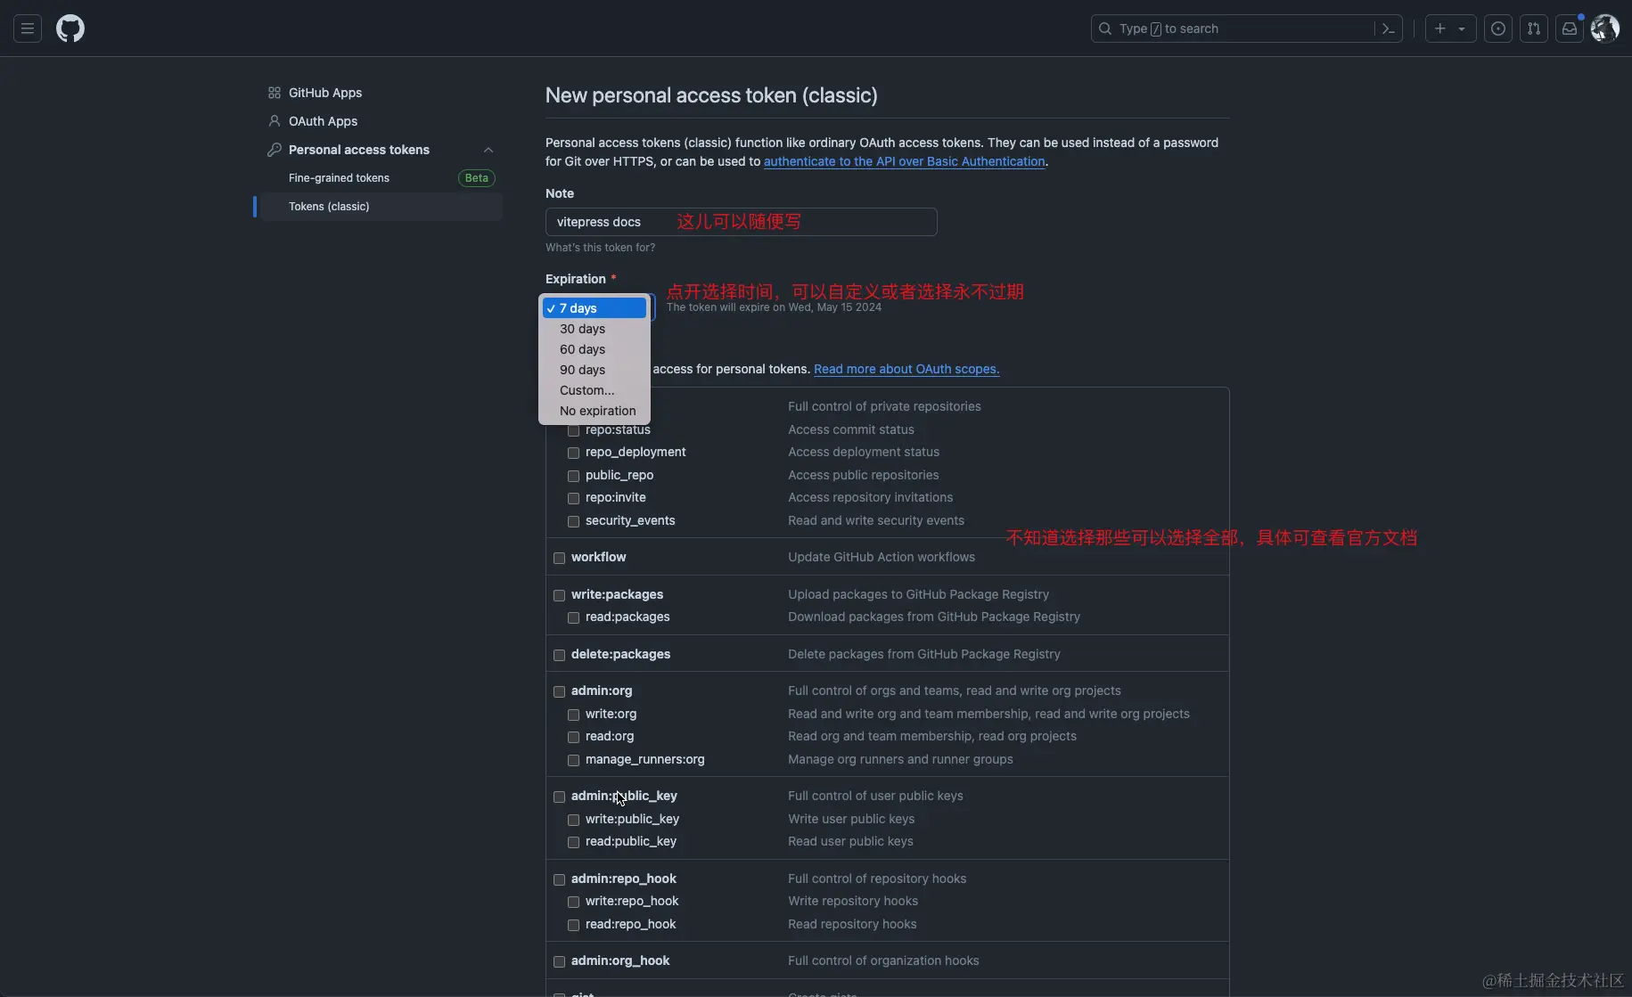Tick the delete:packages scope

(x=559, y=655)
